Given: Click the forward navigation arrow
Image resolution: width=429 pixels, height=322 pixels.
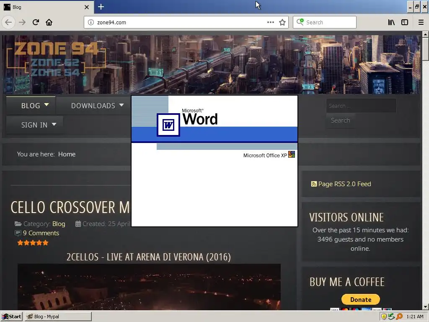Looking at the screenshot, I should click(22, 22).
